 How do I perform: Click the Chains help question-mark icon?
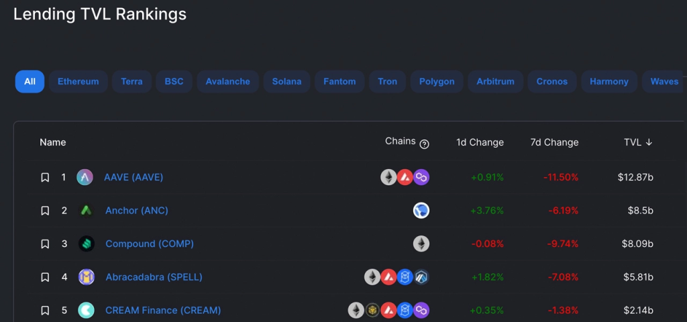(x=424, y=144)
